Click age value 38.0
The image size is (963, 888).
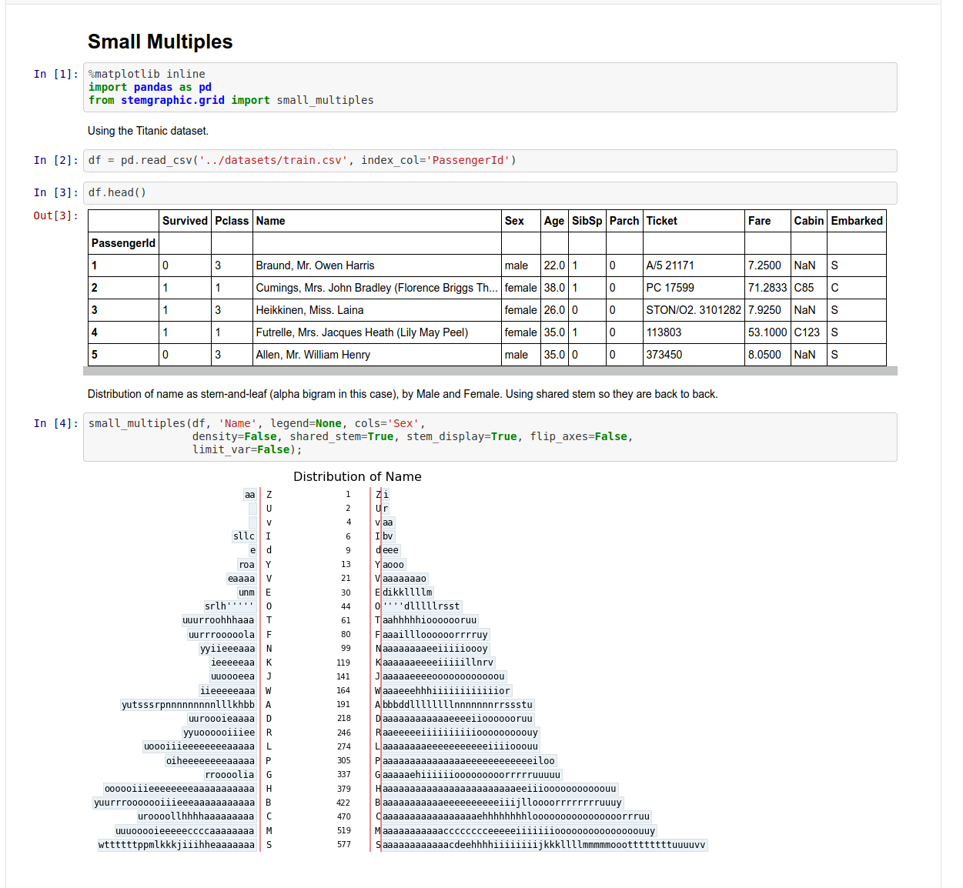point(554,288)
